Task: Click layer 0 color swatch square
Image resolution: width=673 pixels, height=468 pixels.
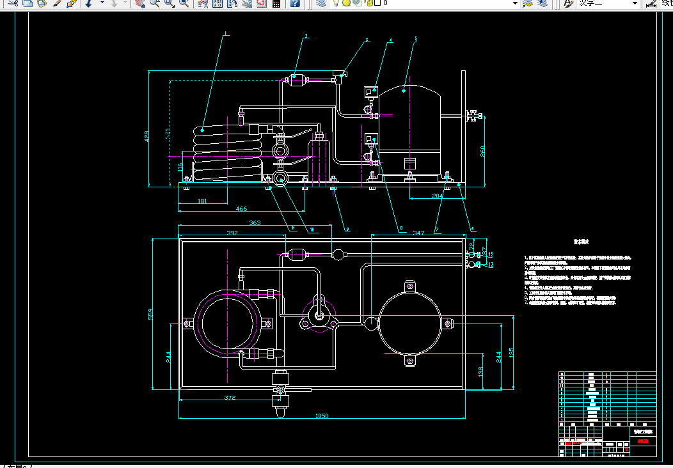Action: coord(377,3)
